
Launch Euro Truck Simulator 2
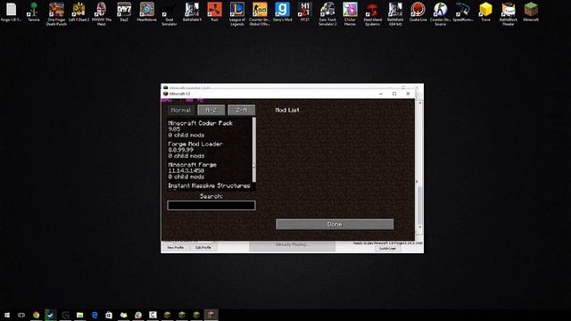(x=327, y=14)
